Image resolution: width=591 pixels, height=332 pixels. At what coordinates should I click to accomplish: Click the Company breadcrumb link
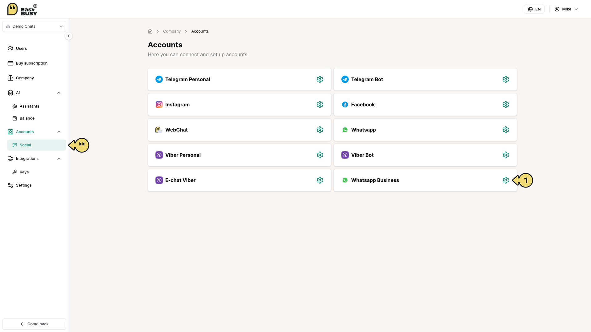coord(172,31)
